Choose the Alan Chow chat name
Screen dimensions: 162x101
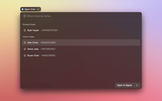[33, 43]
